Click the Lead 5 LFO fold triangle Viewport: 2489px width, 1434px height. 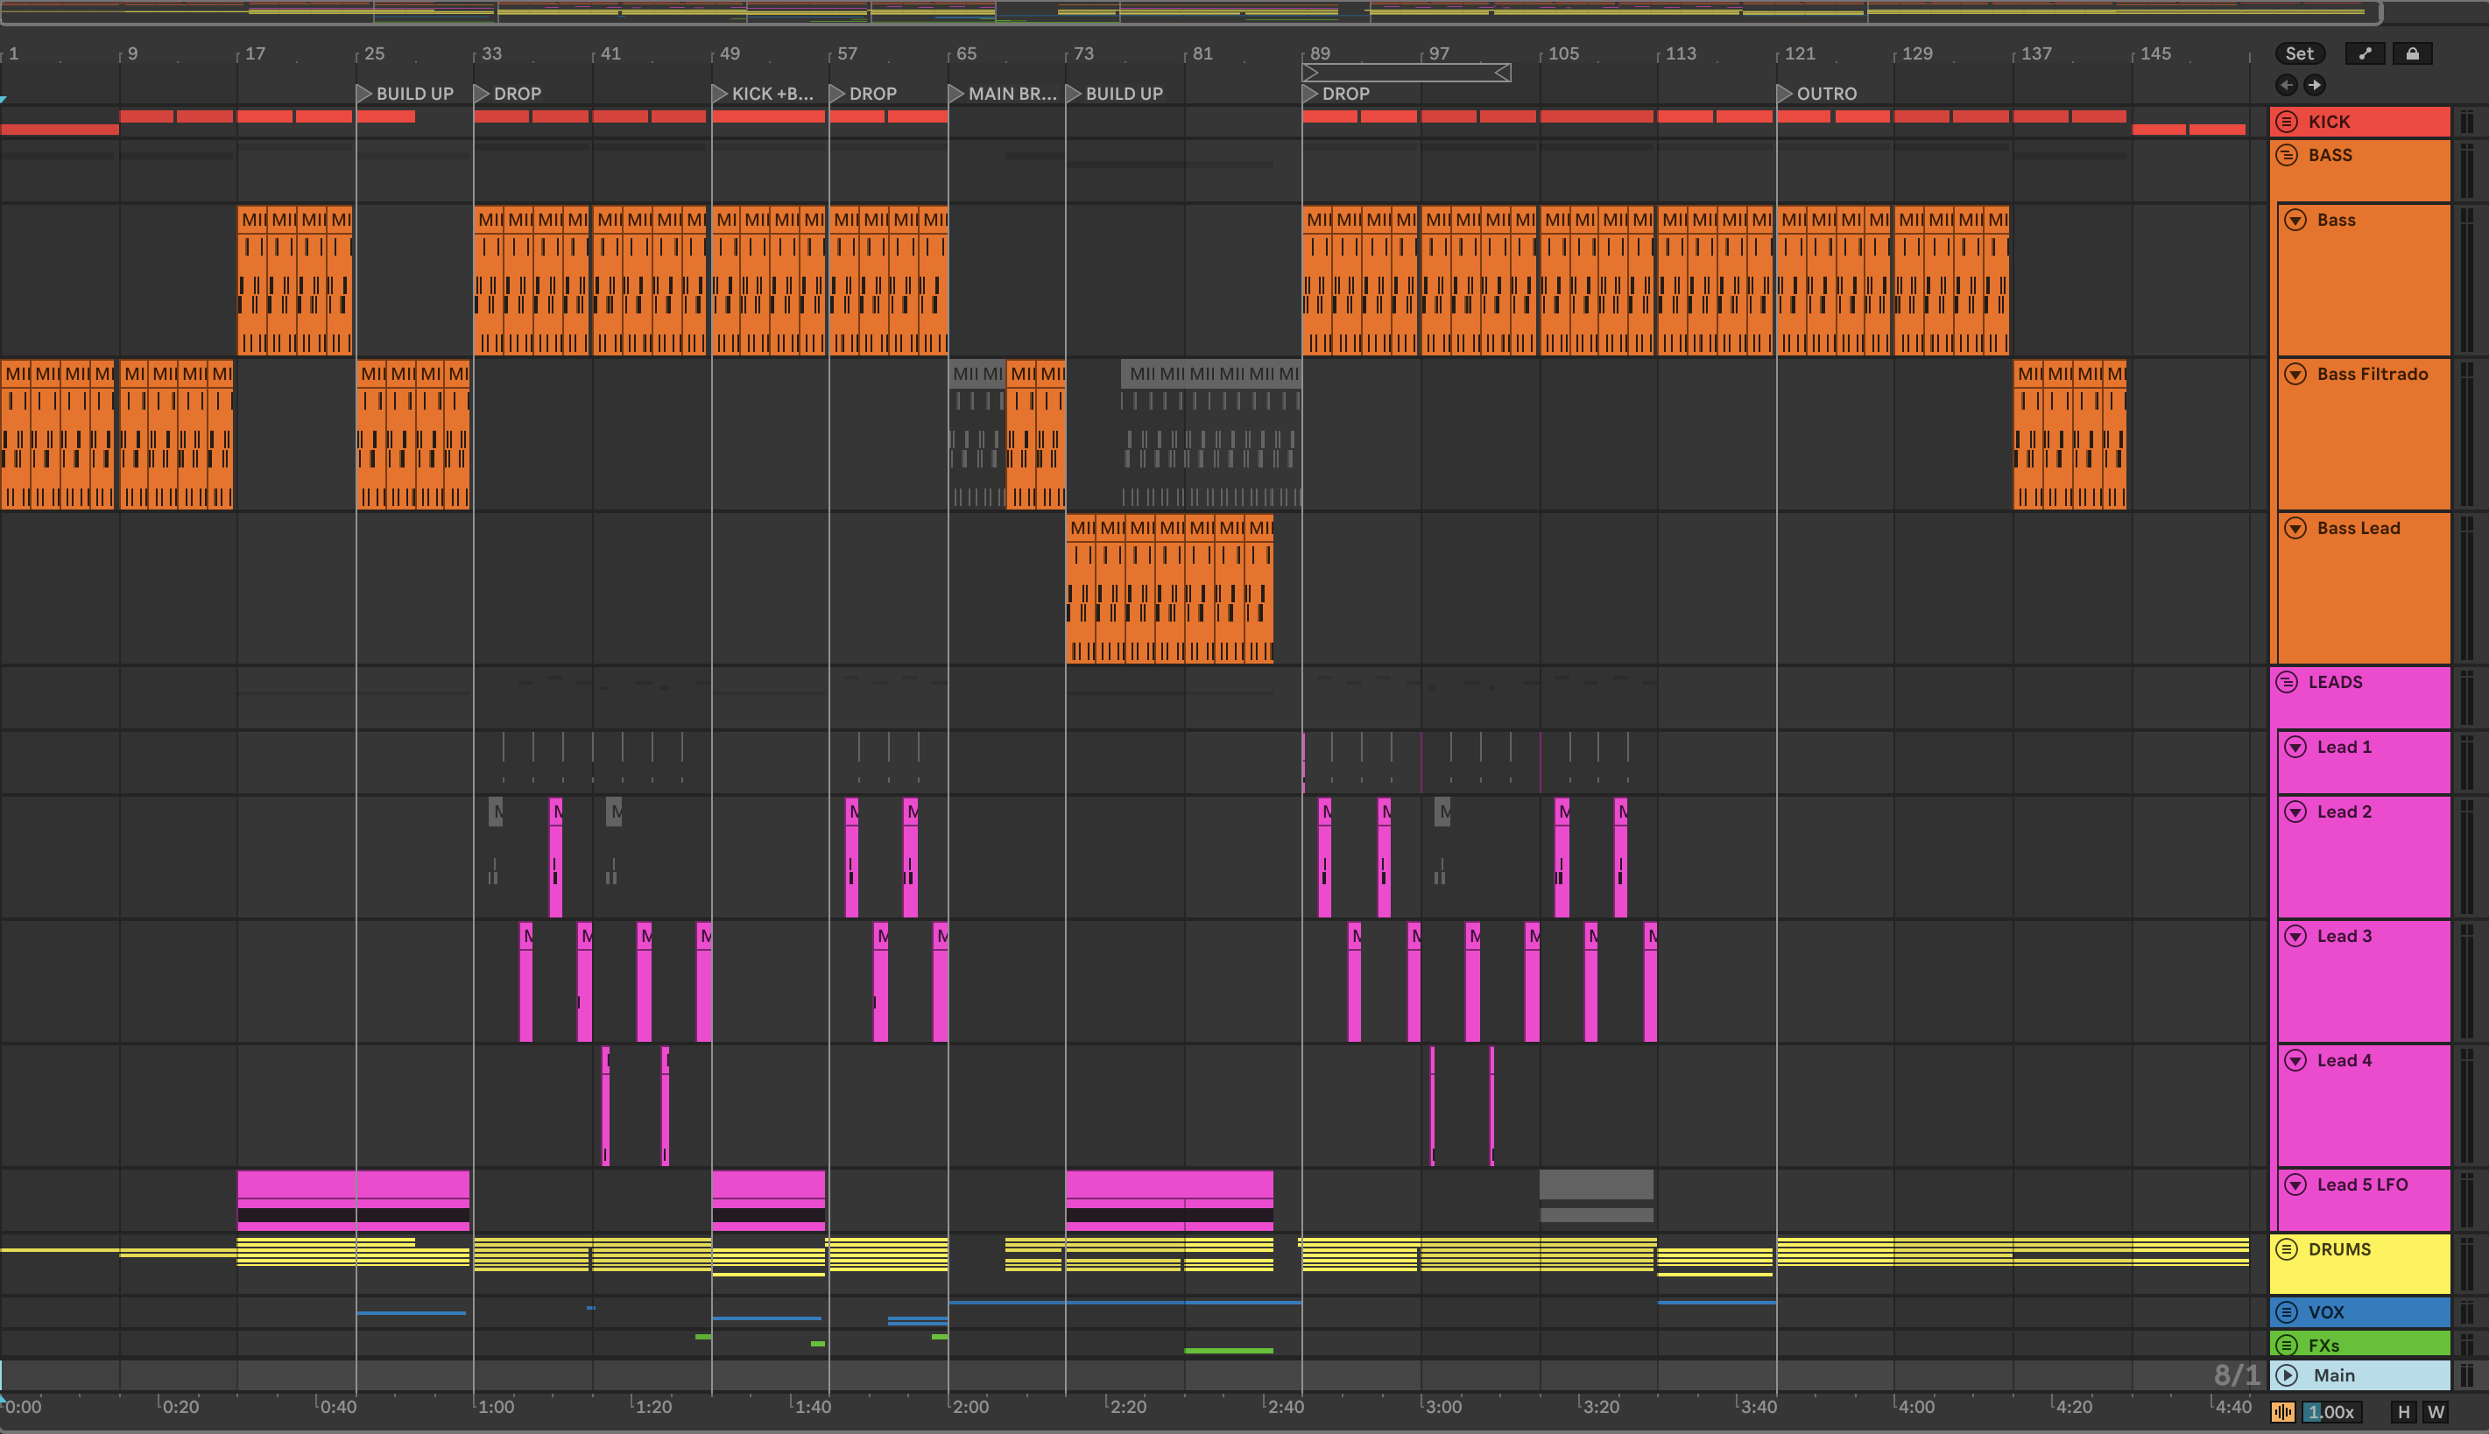pyautogui.click(x=2296, y=1184)
